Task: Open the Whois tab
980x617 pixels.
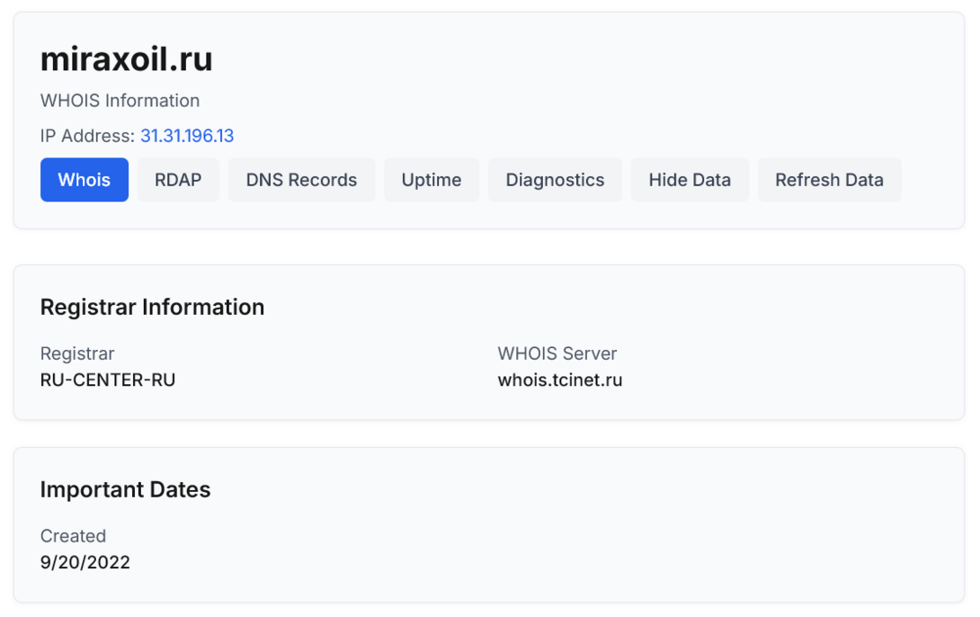Action: 85,180
